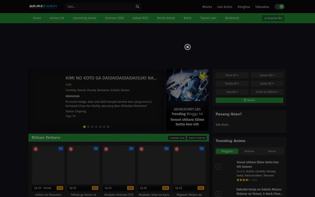Go to Home menu item
Viewport: 315px width, 197px height.
37,18
